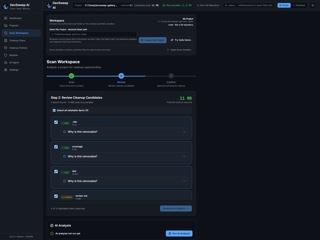
Task: Toggle the light/dark theme sun icon
Action: click(x=312, y=5)
